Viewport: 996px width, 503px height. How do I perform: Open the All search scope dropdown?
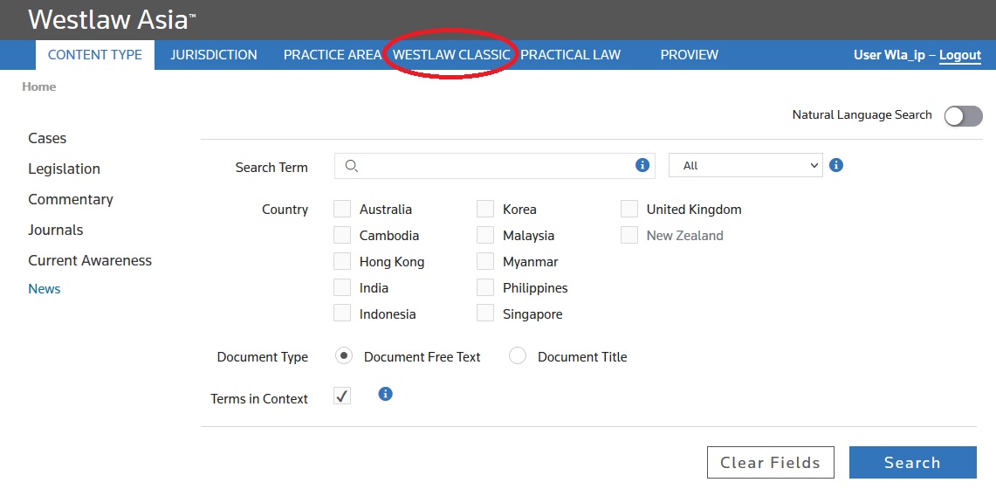745,165
